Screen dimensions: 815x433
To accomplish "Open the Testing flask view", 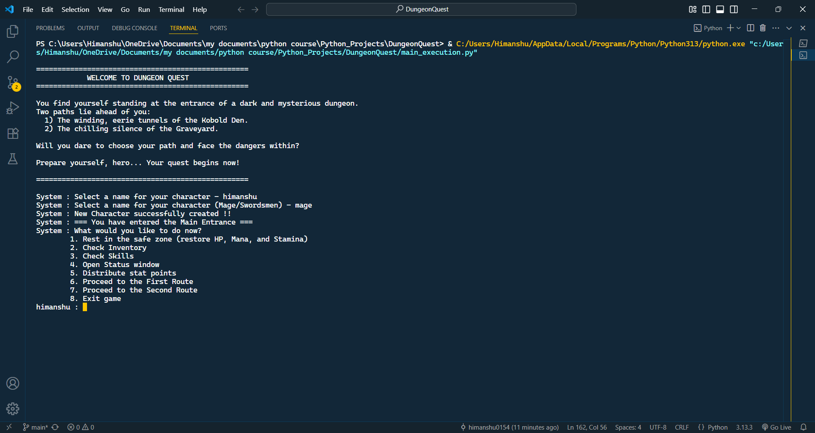I will [13, 159].
